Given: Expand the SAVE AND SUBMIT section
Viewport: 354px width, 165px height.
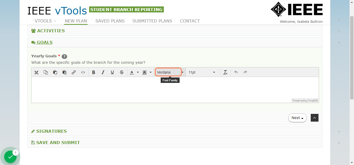Looking at the screenshot, I should (175, 143).
